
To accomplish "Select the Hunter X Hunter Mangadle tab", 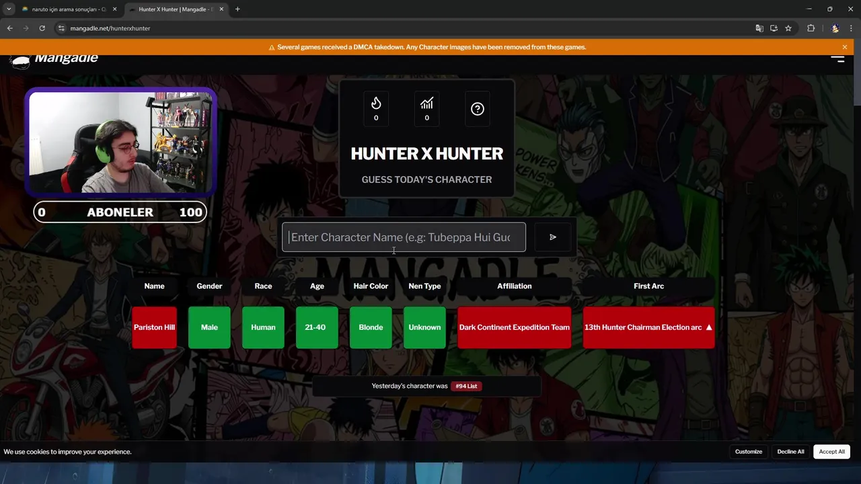I will [x=175, y=9].
